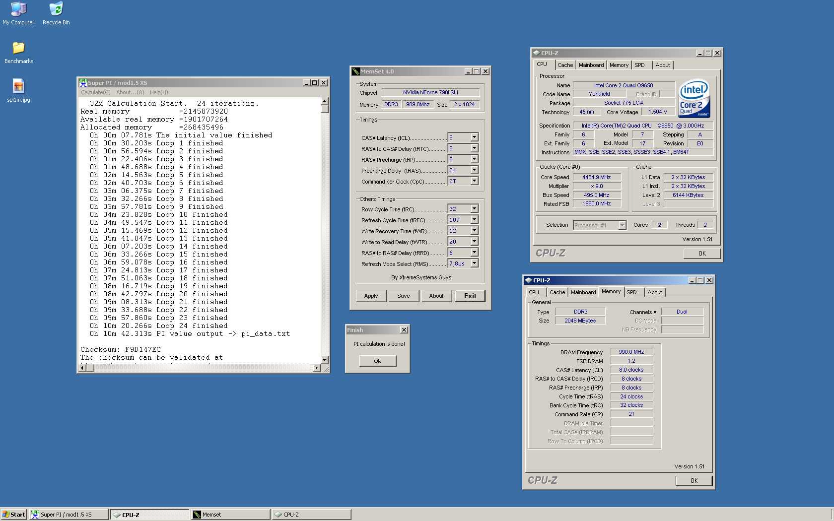The width and height of the screenshot is (834, 521).
Task: Click lower CPU-Z window title icon
Action: pyautogui.click(x=528, y=280)
